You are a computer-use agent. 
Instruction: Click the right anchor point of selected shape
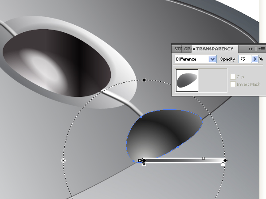tap(201, 119)
